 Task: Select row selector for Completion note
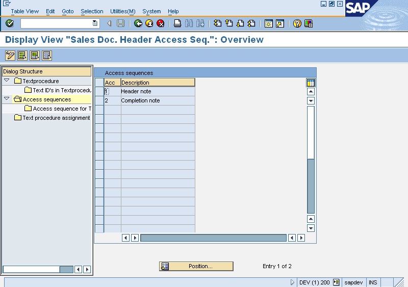point(99,100)
